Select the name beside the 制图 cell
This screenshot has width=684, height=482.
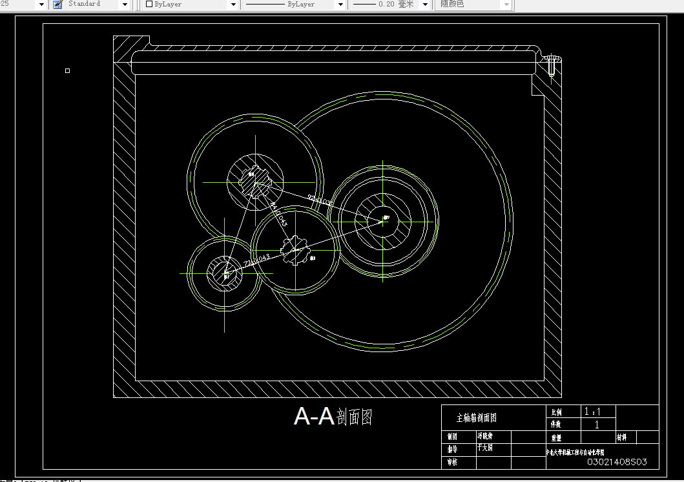(x=484, y=435)
